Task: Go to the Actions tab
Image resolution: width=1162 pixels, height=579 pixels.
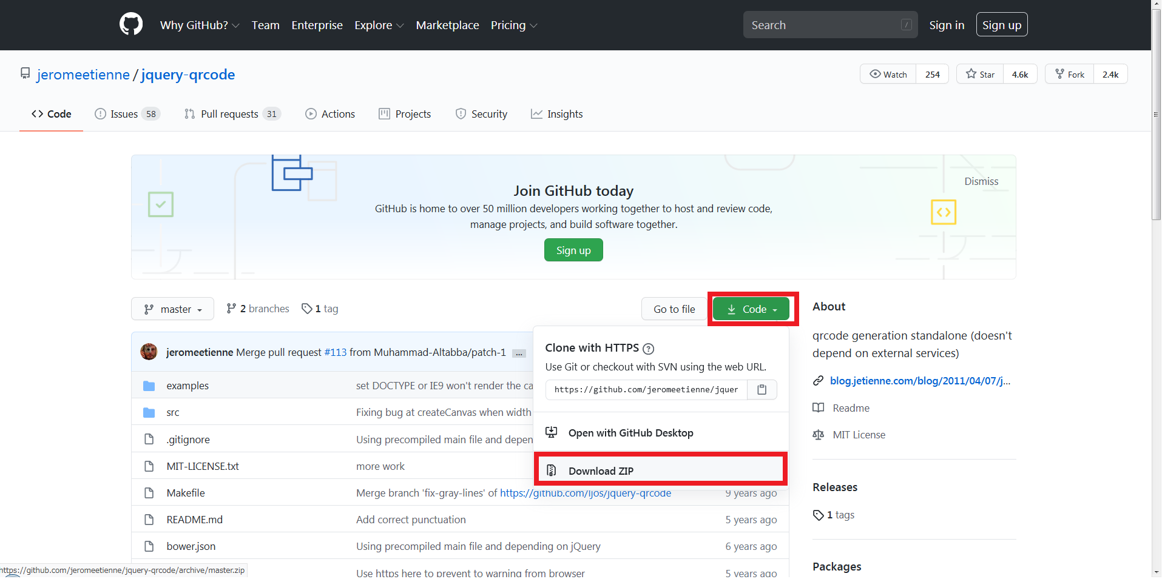Action: pyautogui.click(x=330, y=114)
